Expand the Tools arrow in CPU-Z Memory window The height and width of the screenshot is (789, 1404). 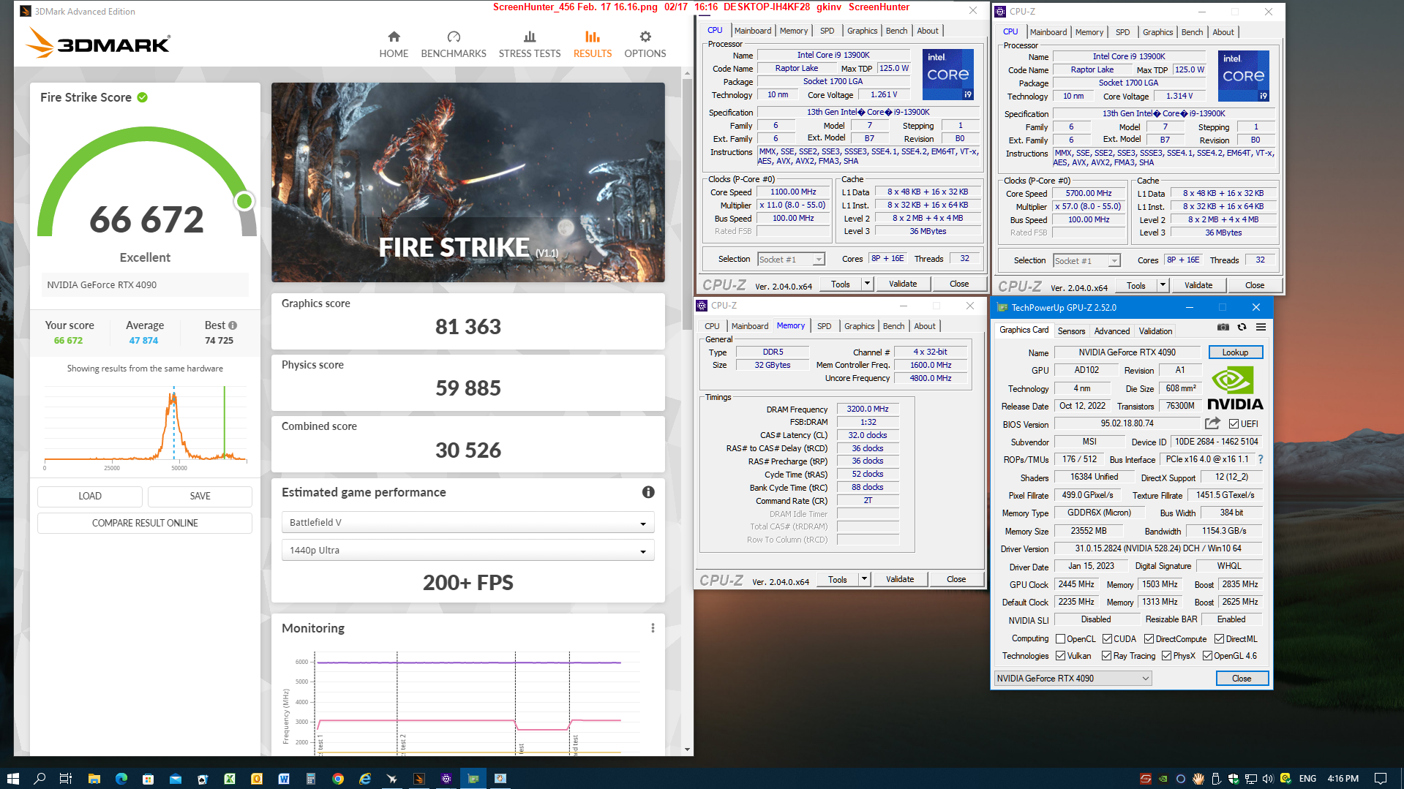pos(864,579)
